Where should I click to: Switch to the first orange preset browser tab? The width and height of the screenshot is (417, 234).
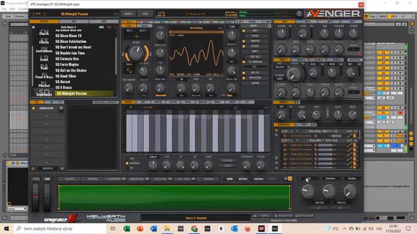click(x=44, y=21)
